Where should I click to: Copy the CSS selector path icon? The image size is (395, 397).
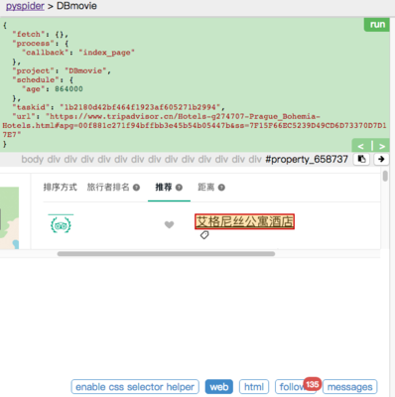361,159
